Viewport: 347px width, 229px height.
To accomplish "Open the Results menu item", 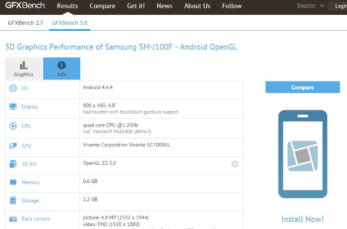I will (x=67, y=6).
